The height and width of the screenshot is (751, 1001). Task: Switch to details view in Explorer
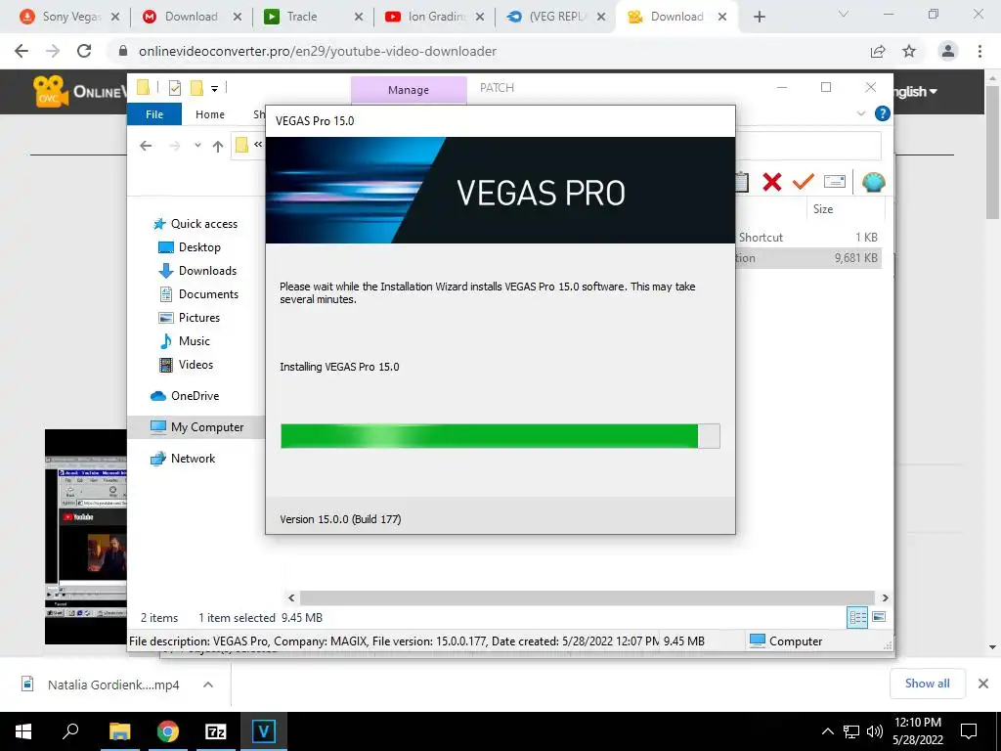point(857,618)
